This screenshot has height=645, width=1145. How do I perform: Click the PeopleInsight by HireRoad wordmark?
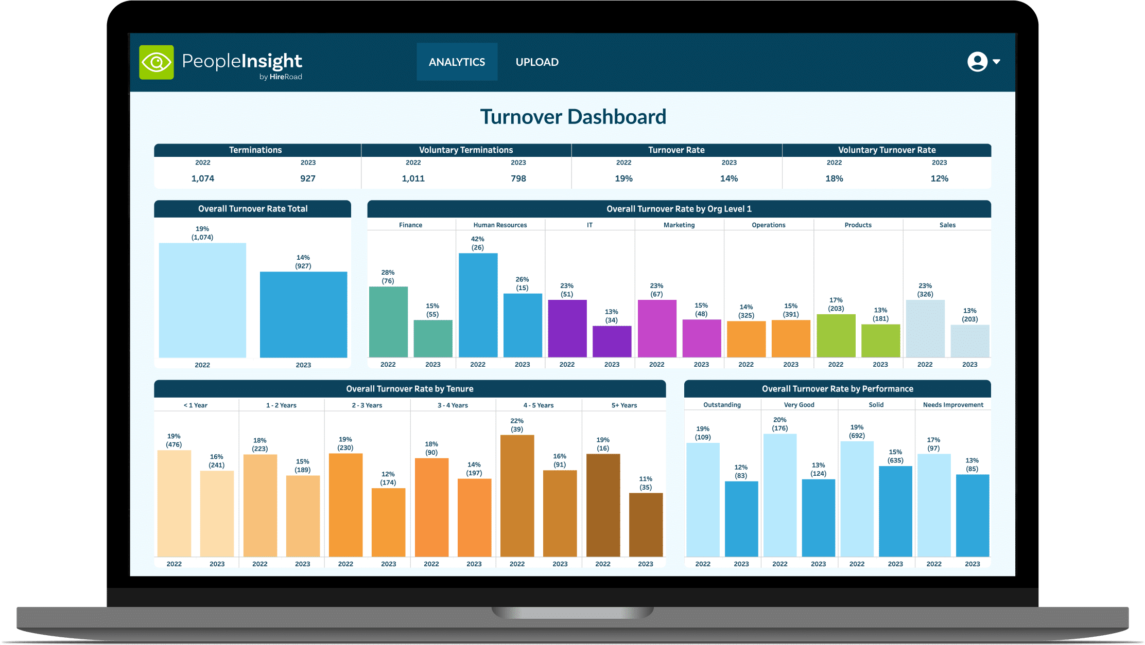242,65
